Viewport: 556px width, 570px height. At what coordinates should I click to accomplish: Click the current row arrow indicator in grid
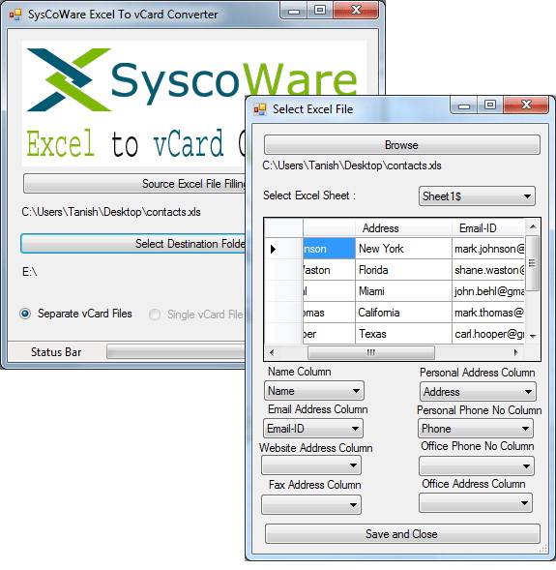273,249
